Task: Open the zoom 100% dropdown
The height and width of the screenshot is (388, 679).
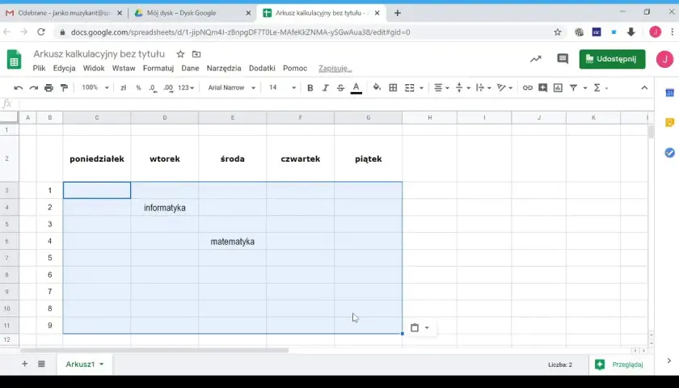Action: click(95, 87)
